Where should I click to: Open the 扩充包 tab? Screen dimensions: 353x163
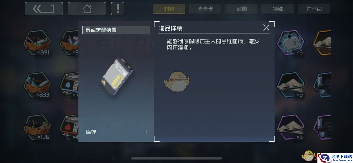pos(314,9)
